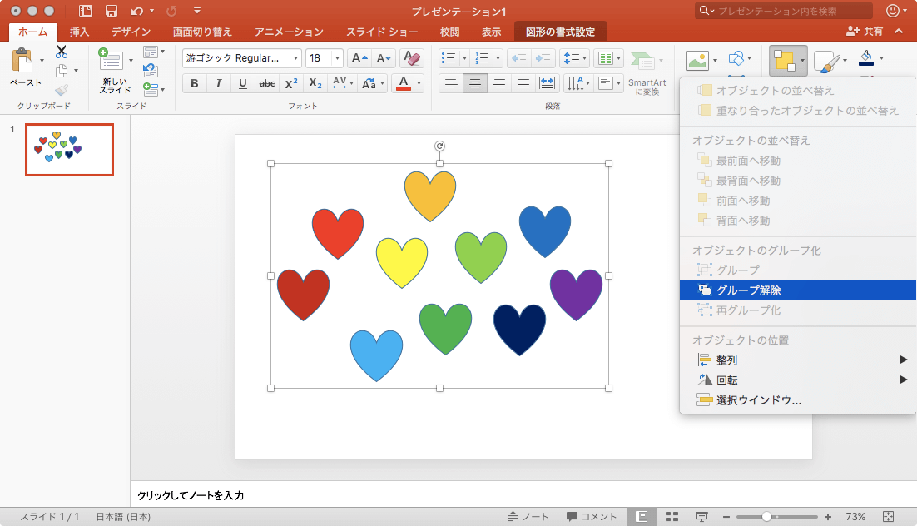Select the slide 1 thumbnail
917x526 pixels.
coord(69,150)
